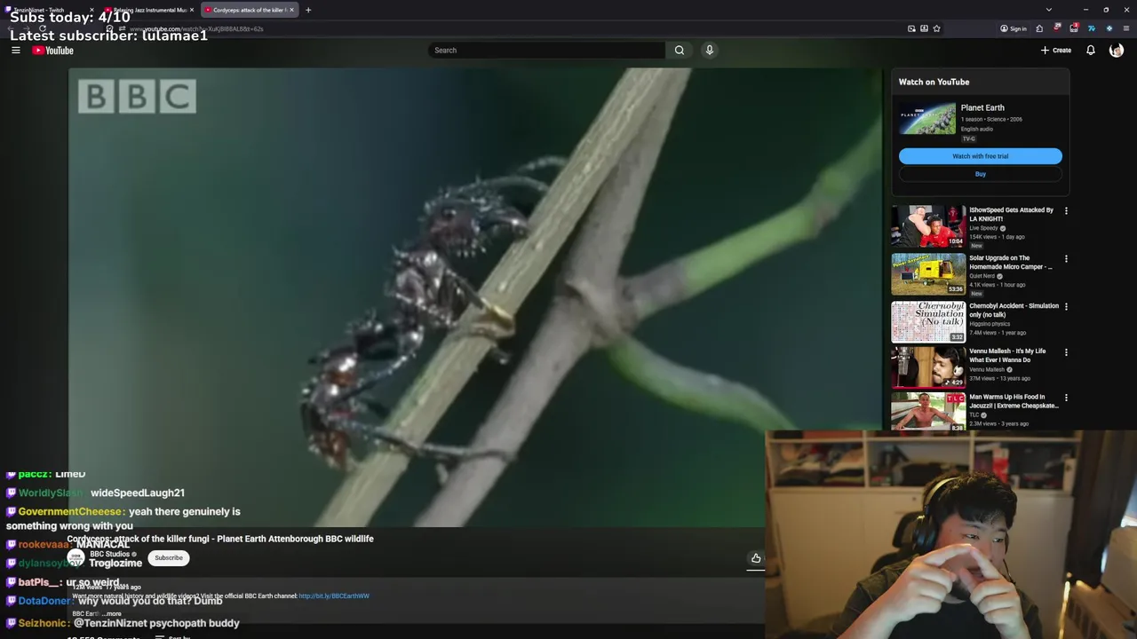The height and width of the screenshot is (639, 1137).
Task: Close the Relaxing Jazz tab
Action: click(191, 10)
